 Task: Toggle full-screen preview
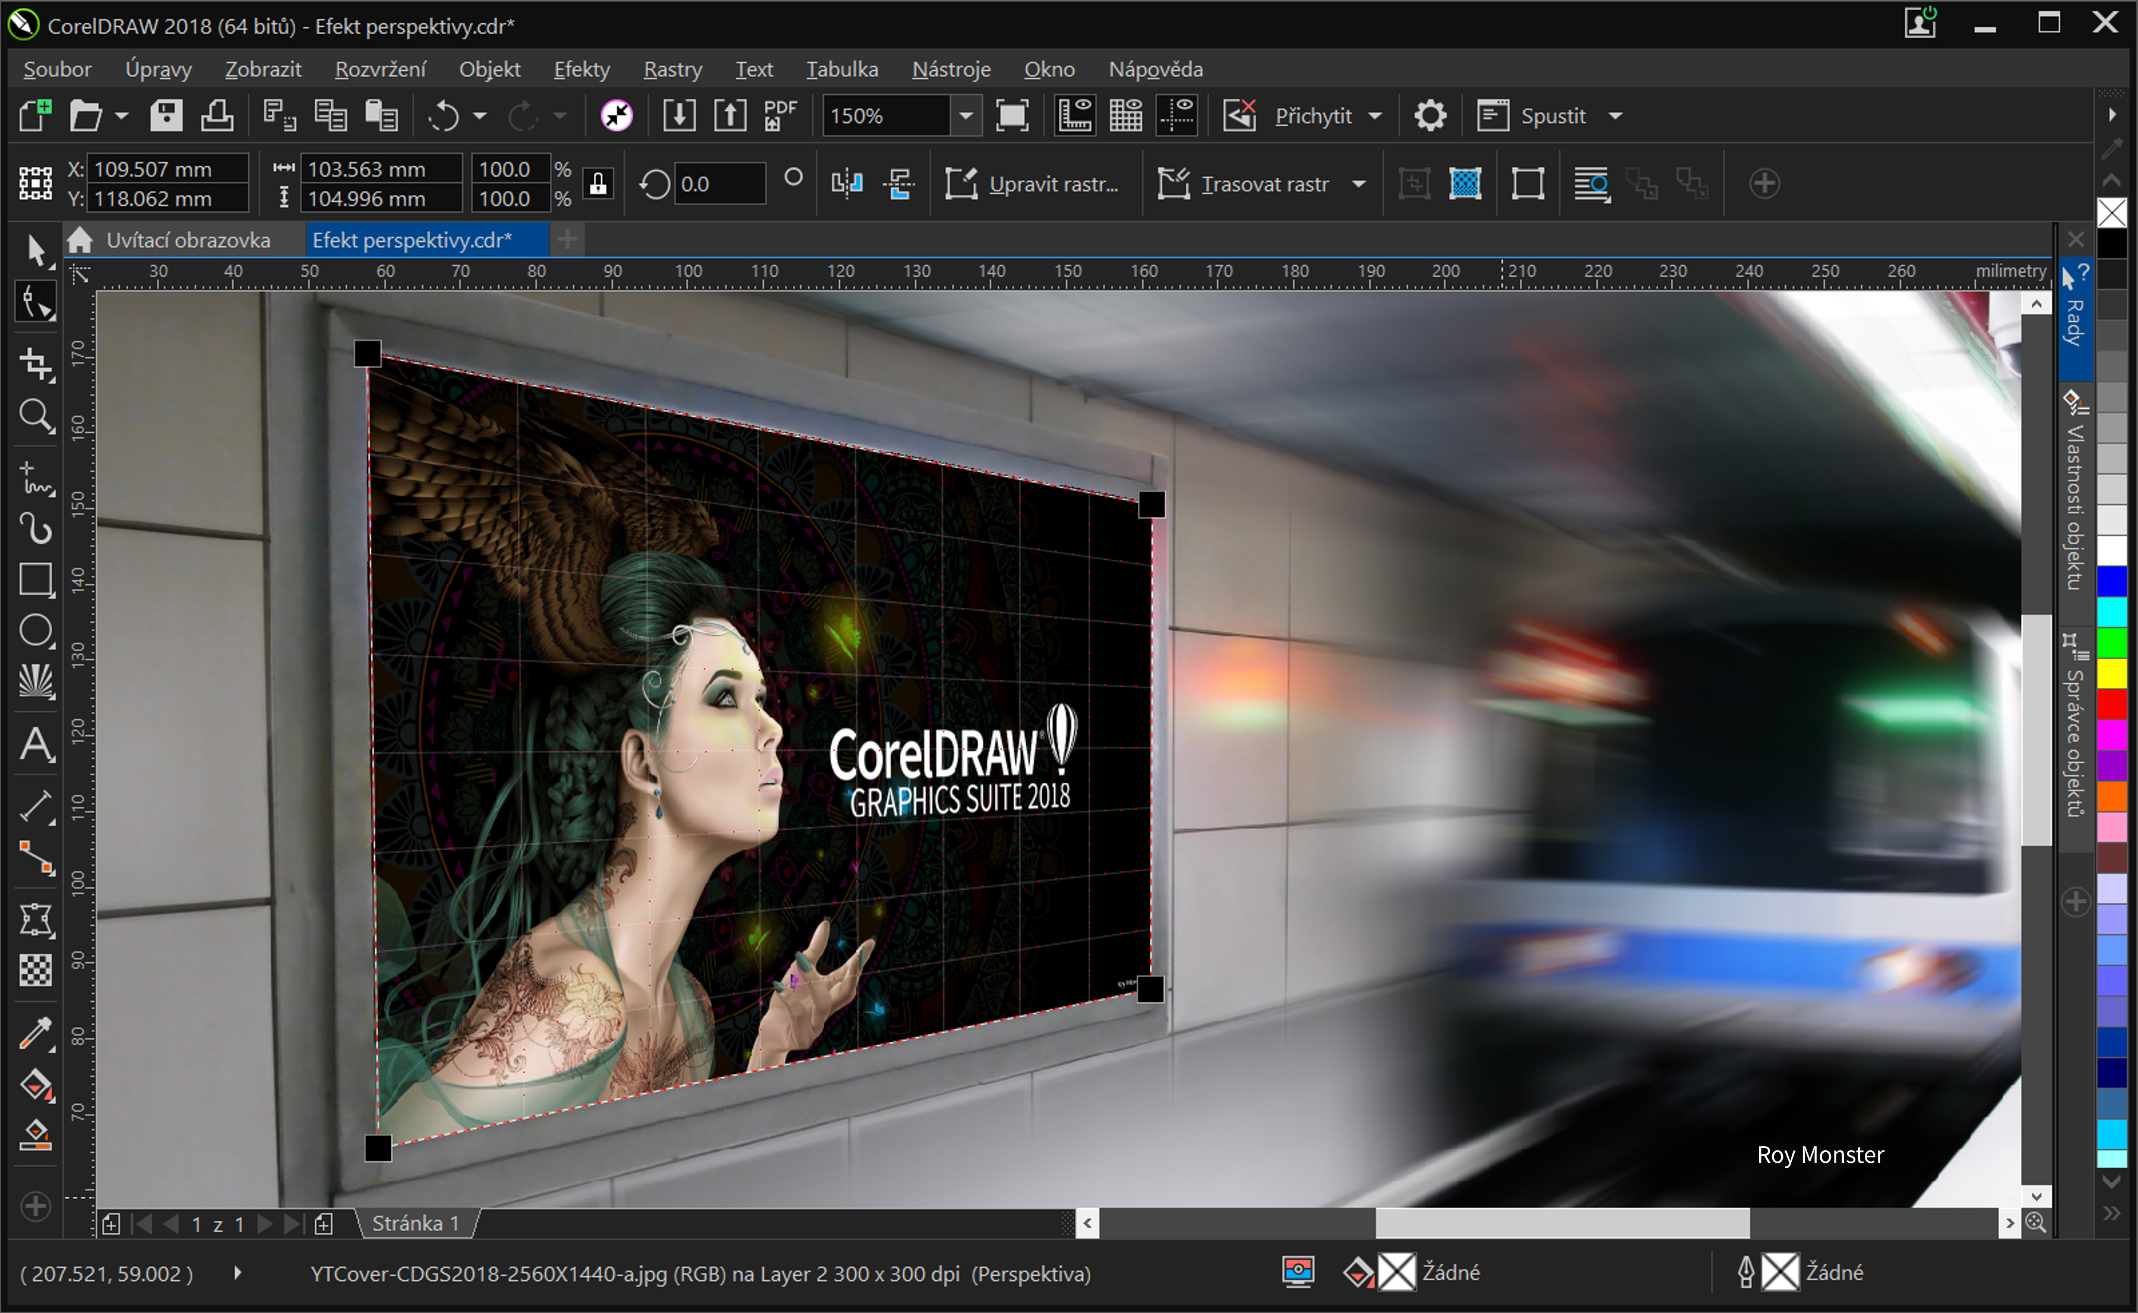tap(1012, 116)
